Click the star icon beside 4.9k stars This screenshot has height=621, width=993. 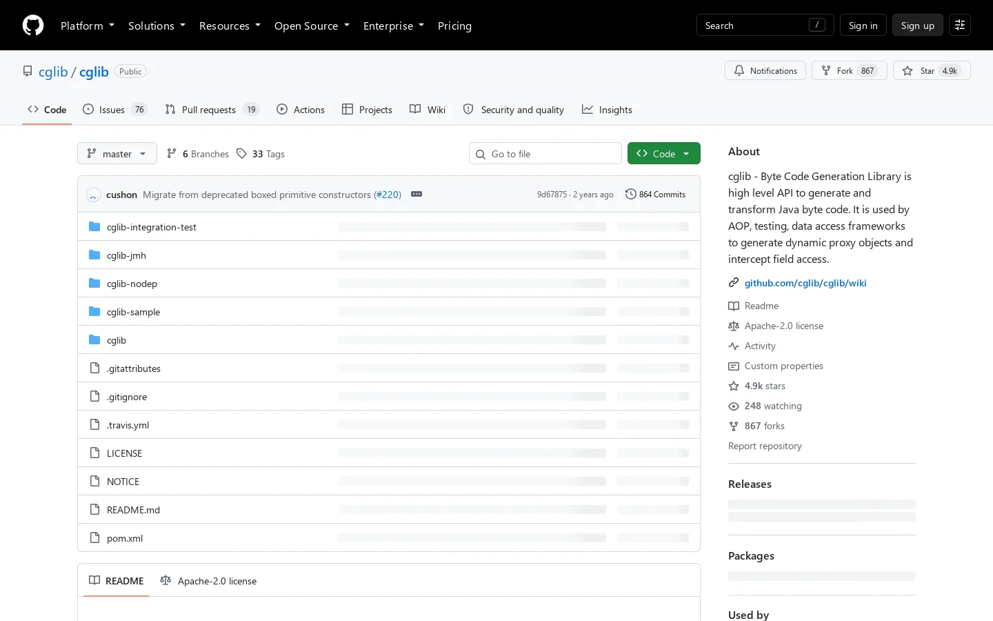(734, 386)
